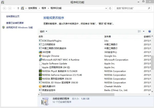The image size is (154, 108).
Task: Click horizontal scrollbar right arrow
Action: tap(149, 94)
